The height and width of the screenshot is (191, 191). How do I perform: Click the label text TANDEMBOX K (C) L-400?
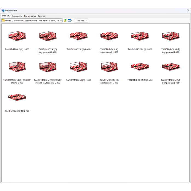[17, 50]
